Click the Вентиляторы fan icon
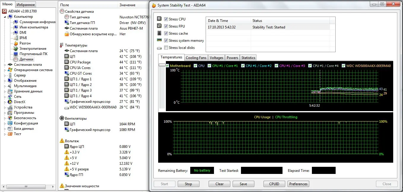403x192 pixels. pyautogui.click(x=62, y=118)
